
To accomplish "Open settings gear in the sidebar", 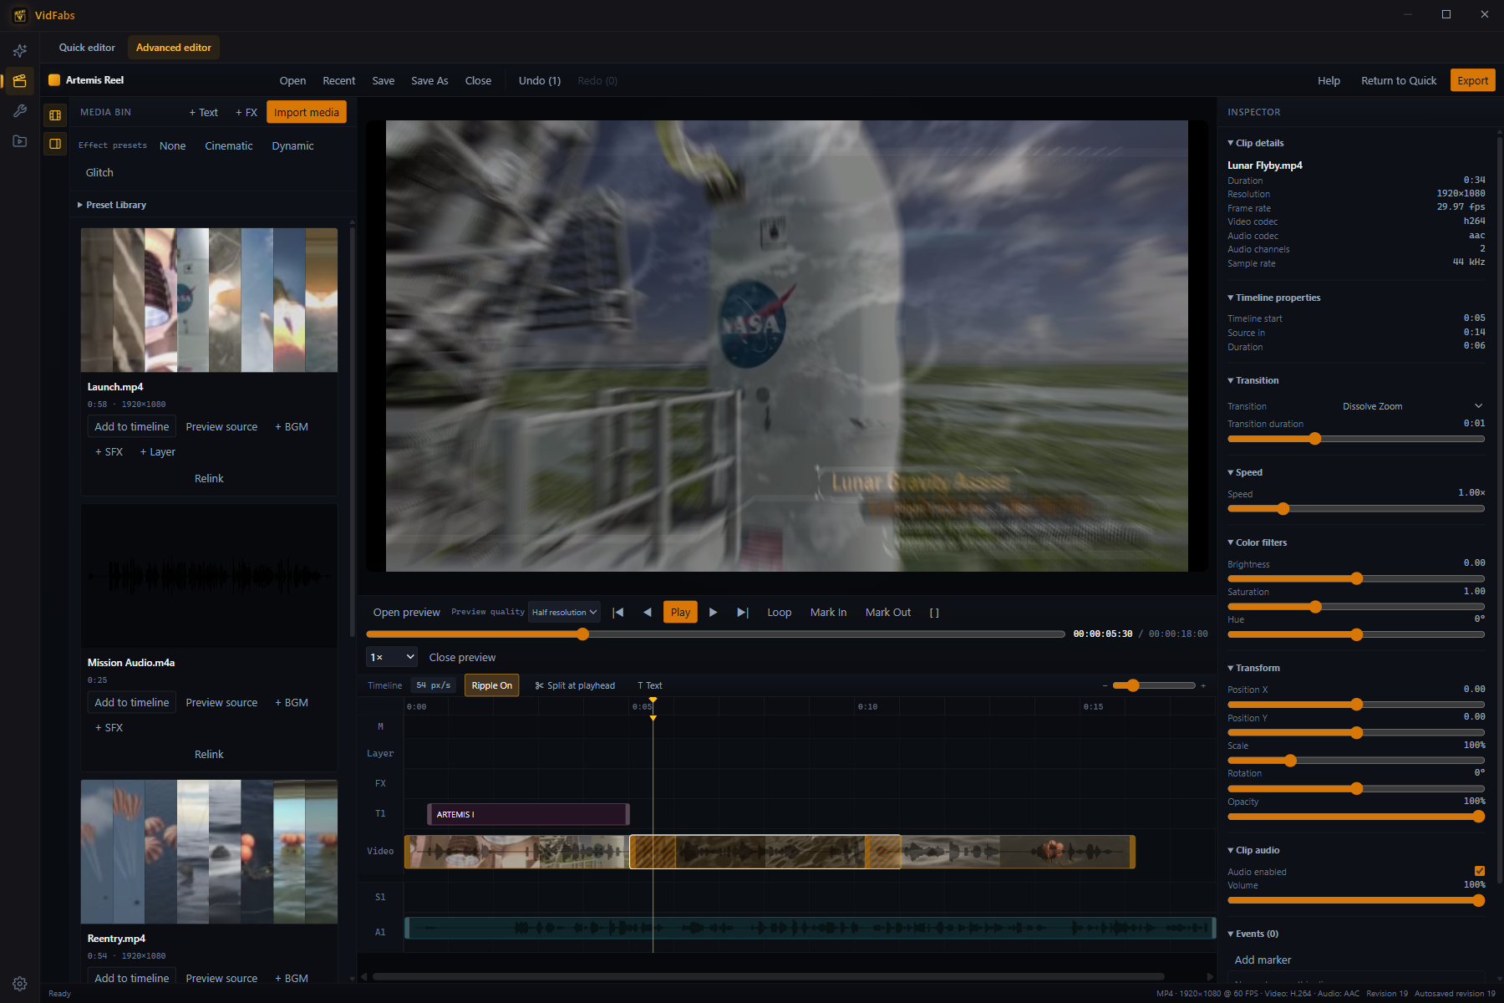I will [20, 984].
